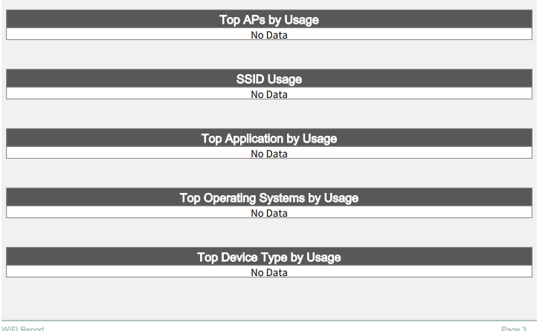Click the Top APs by Usage header
560x331 pixels.
[269, 19]
